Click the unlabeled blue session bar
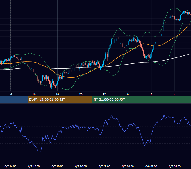 coord(14,99)
